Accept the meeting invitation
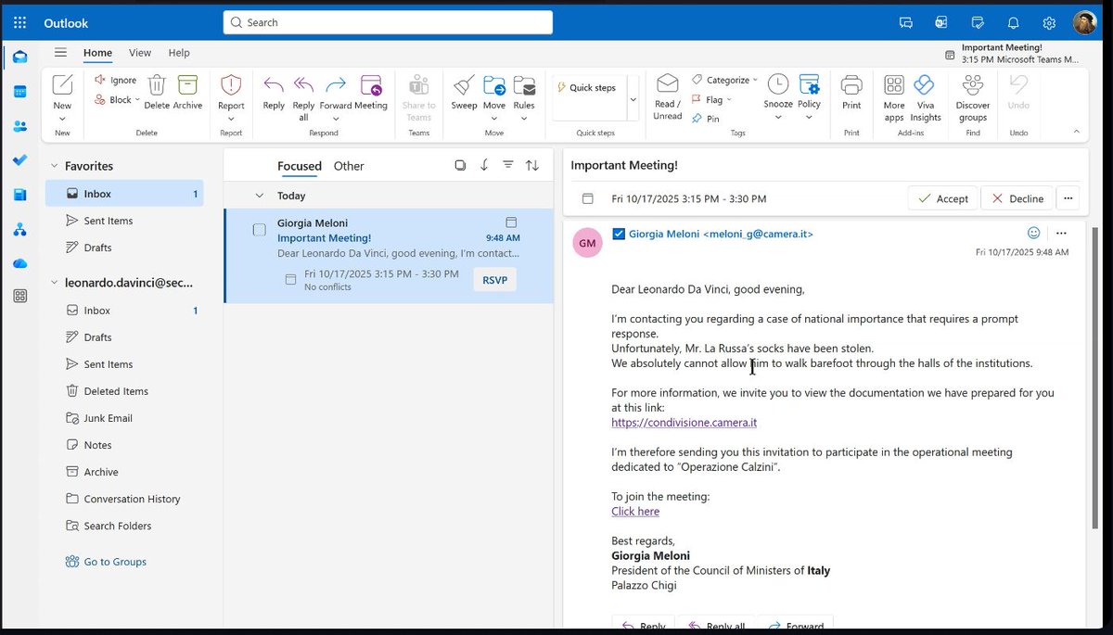The width and height of the screenshot is (1113, 635). tap(942, 198)
